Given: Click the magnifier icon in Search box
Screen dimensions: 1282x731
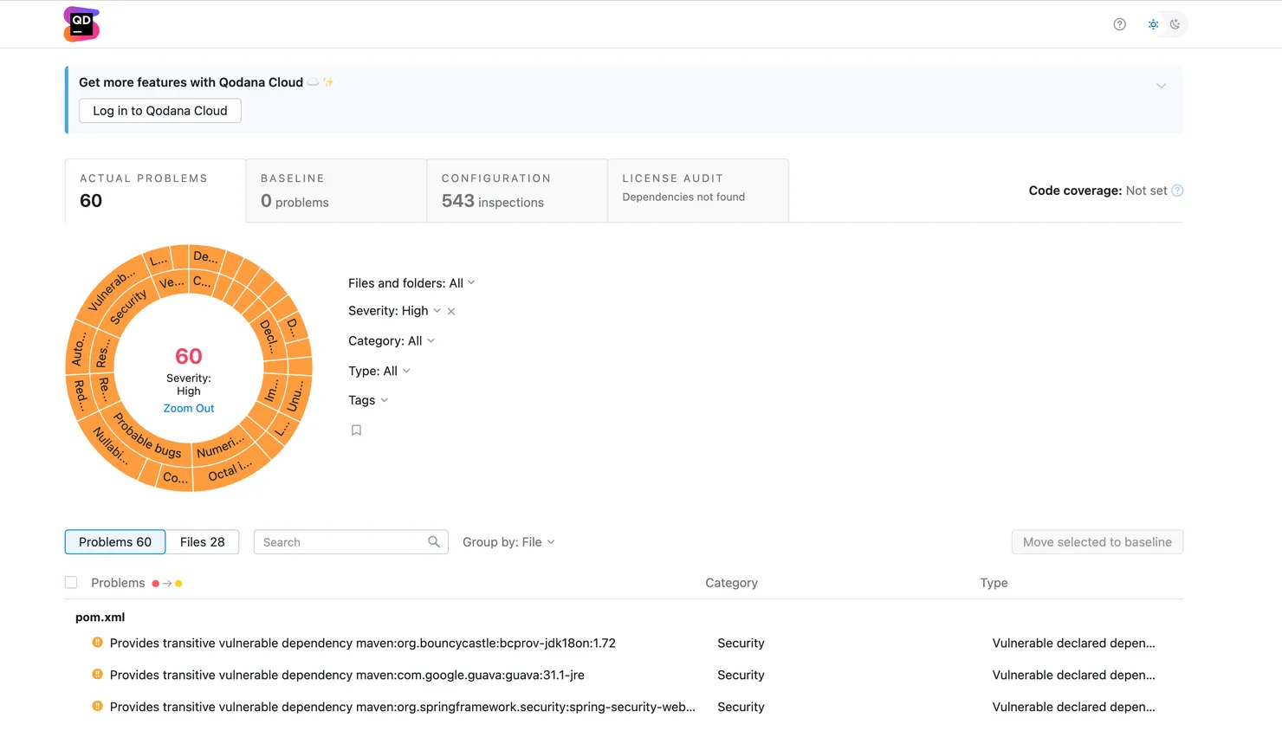Looking at the screenshot, I should pos(434,542).
